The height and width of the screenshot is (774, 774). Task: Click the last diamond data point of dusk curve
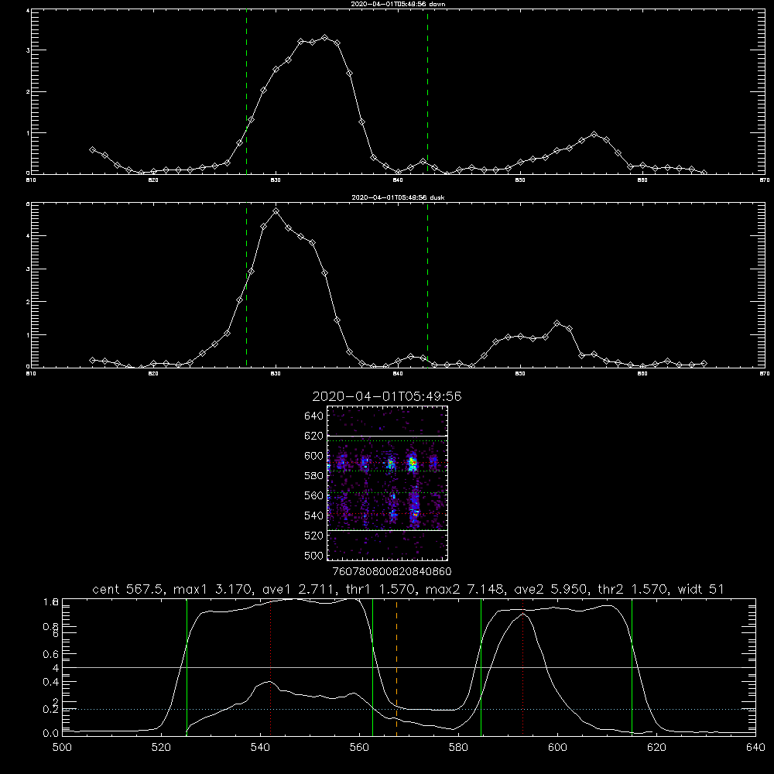click(704, 363)
